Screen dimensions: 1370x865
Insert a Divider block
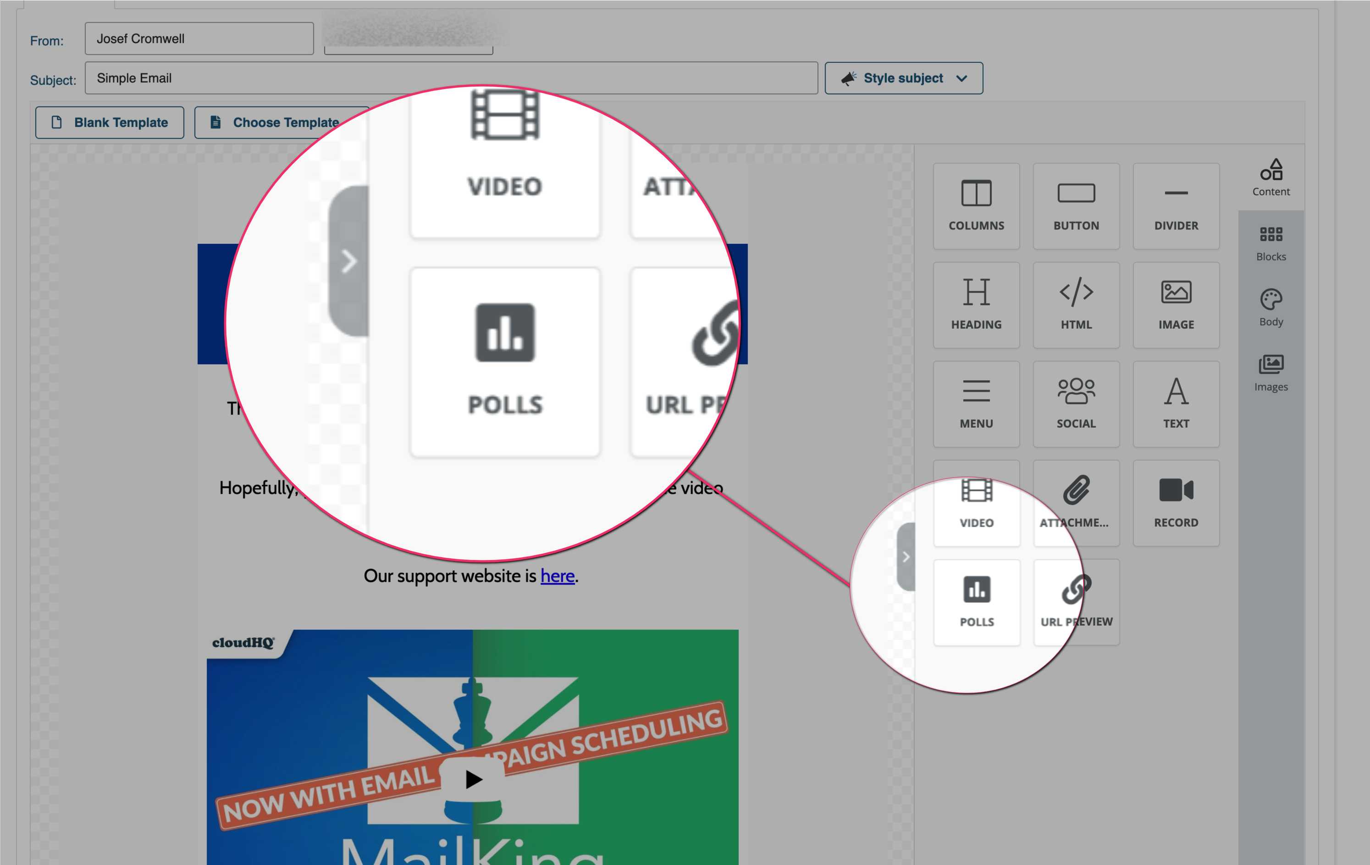click(x=1176, y=206)
